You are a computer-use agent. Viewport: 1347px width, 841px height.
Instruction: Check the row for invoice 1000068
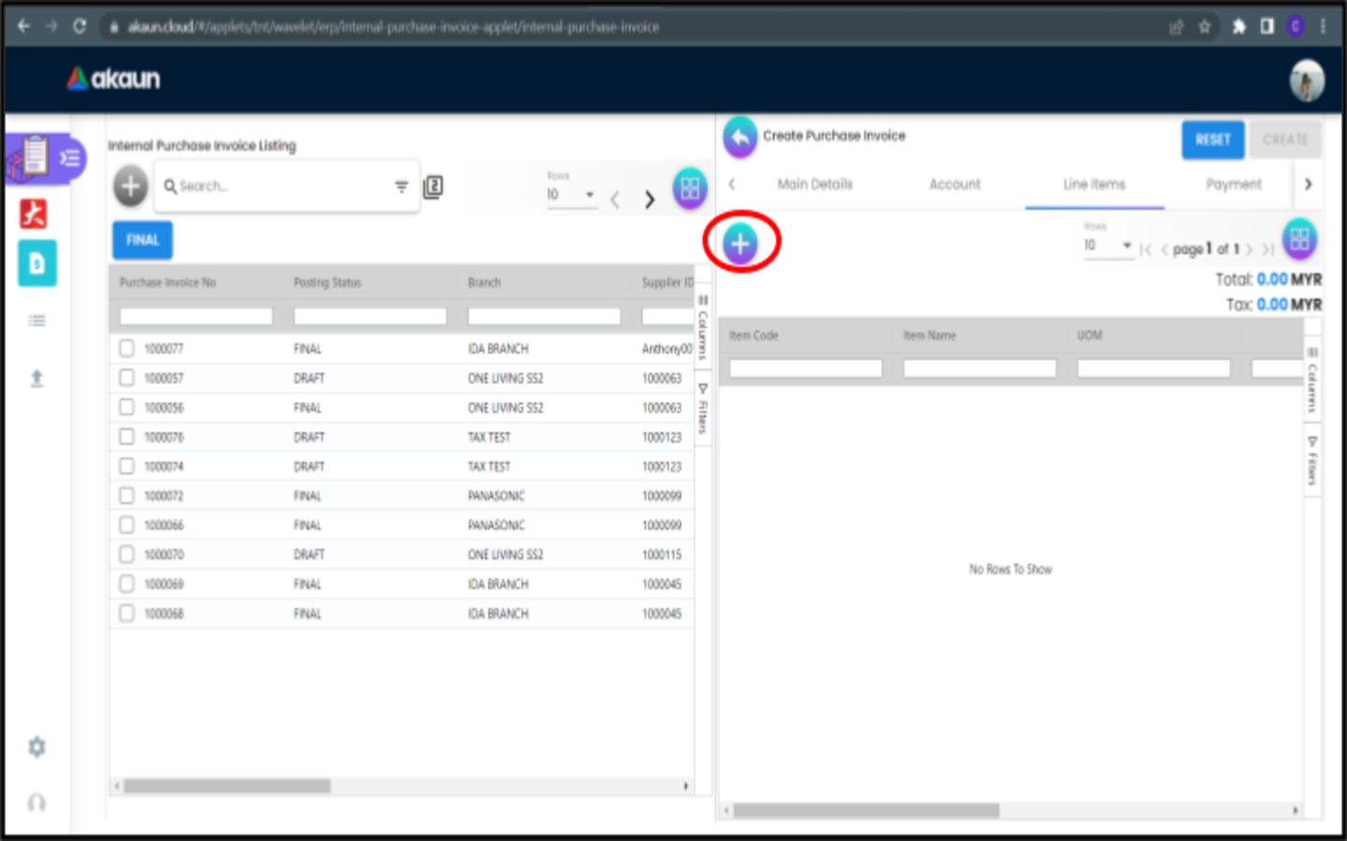coord(127,613)
